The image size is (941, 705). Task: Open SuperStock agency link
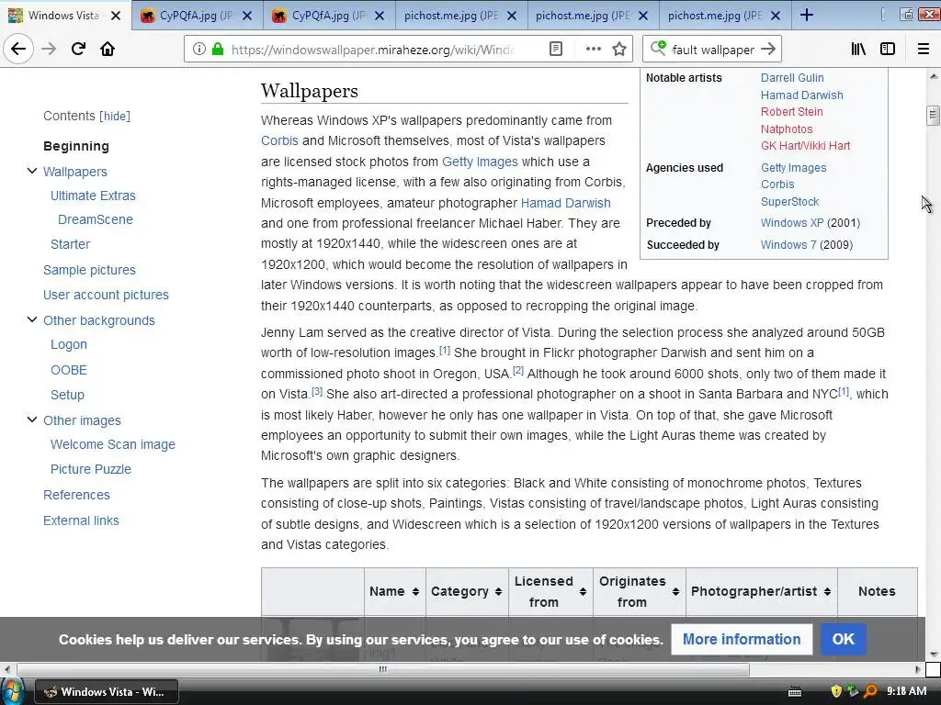click(x=789, y=202)
